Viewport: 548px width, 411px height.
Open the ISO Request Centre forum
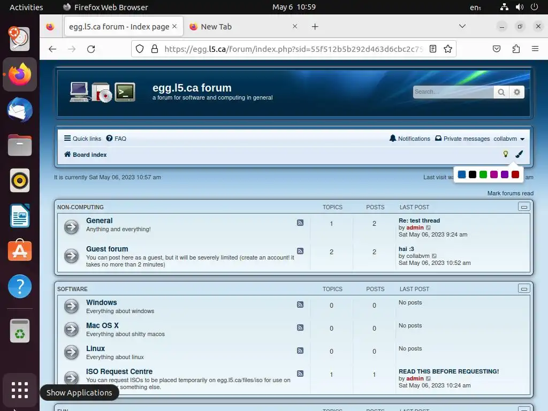tap(119, 371)
